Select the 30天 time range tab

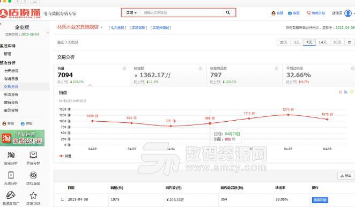[x=337, y=42]
